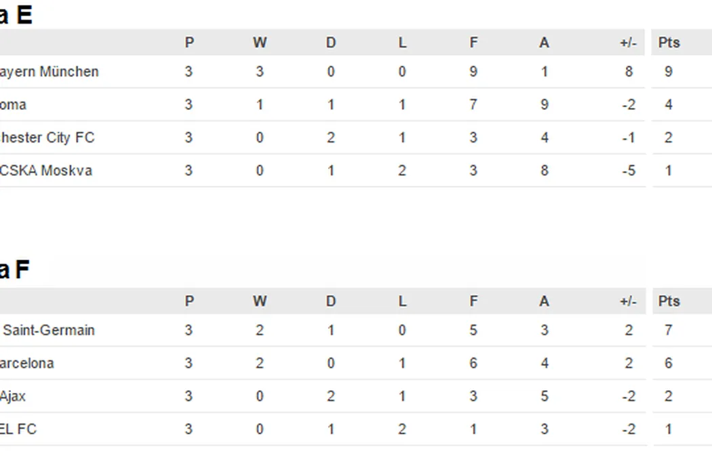This screenshot has width=712, height=475.
Task: Select the W column header in Group E
Action: 260,43
